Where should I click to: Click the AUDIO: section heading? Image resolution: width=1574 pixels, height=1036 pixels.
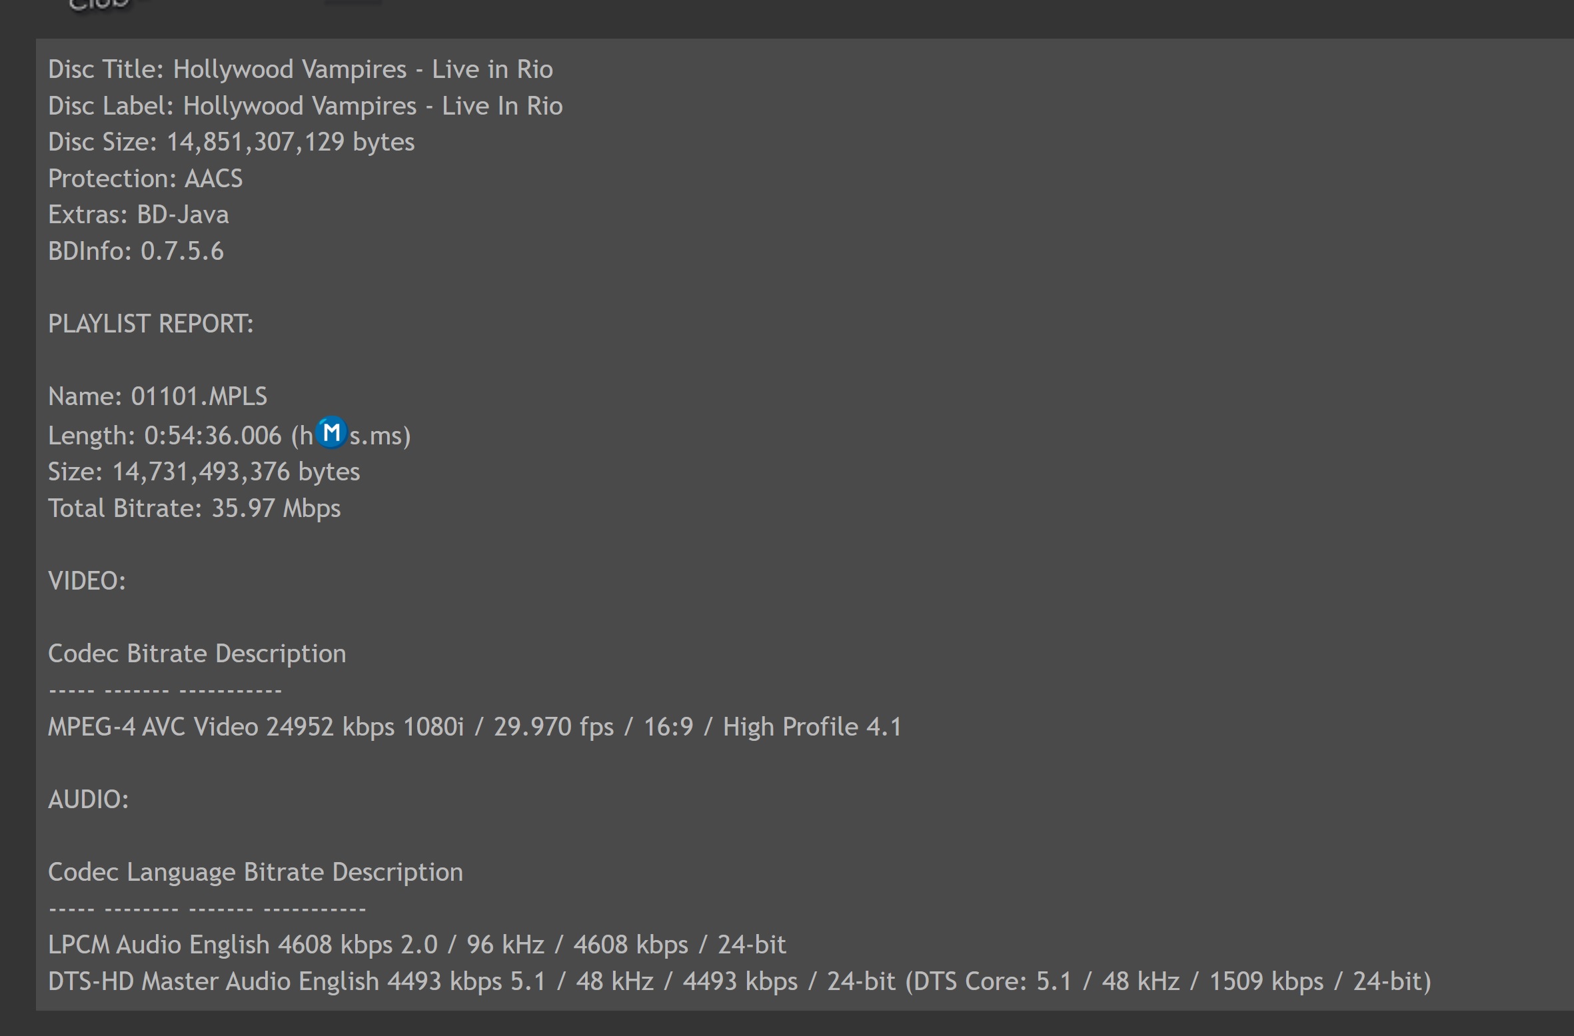[89, 799]
